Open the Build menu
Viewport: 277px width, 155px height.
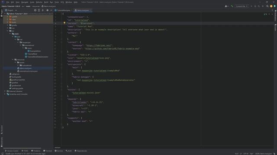click(x=46, y=2)
